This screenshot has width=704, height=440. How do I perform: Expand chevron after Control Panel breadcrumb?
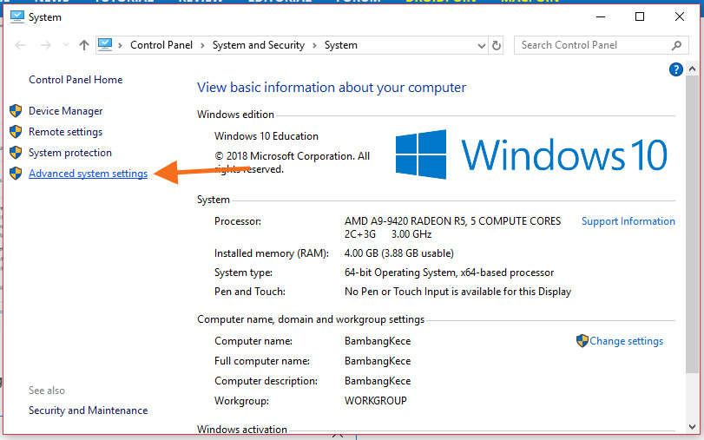coord(202,45)
